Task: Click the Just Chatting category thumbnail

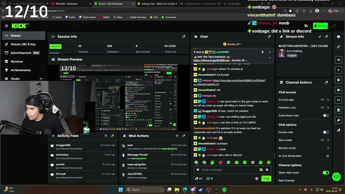Action: coord(282,53)
